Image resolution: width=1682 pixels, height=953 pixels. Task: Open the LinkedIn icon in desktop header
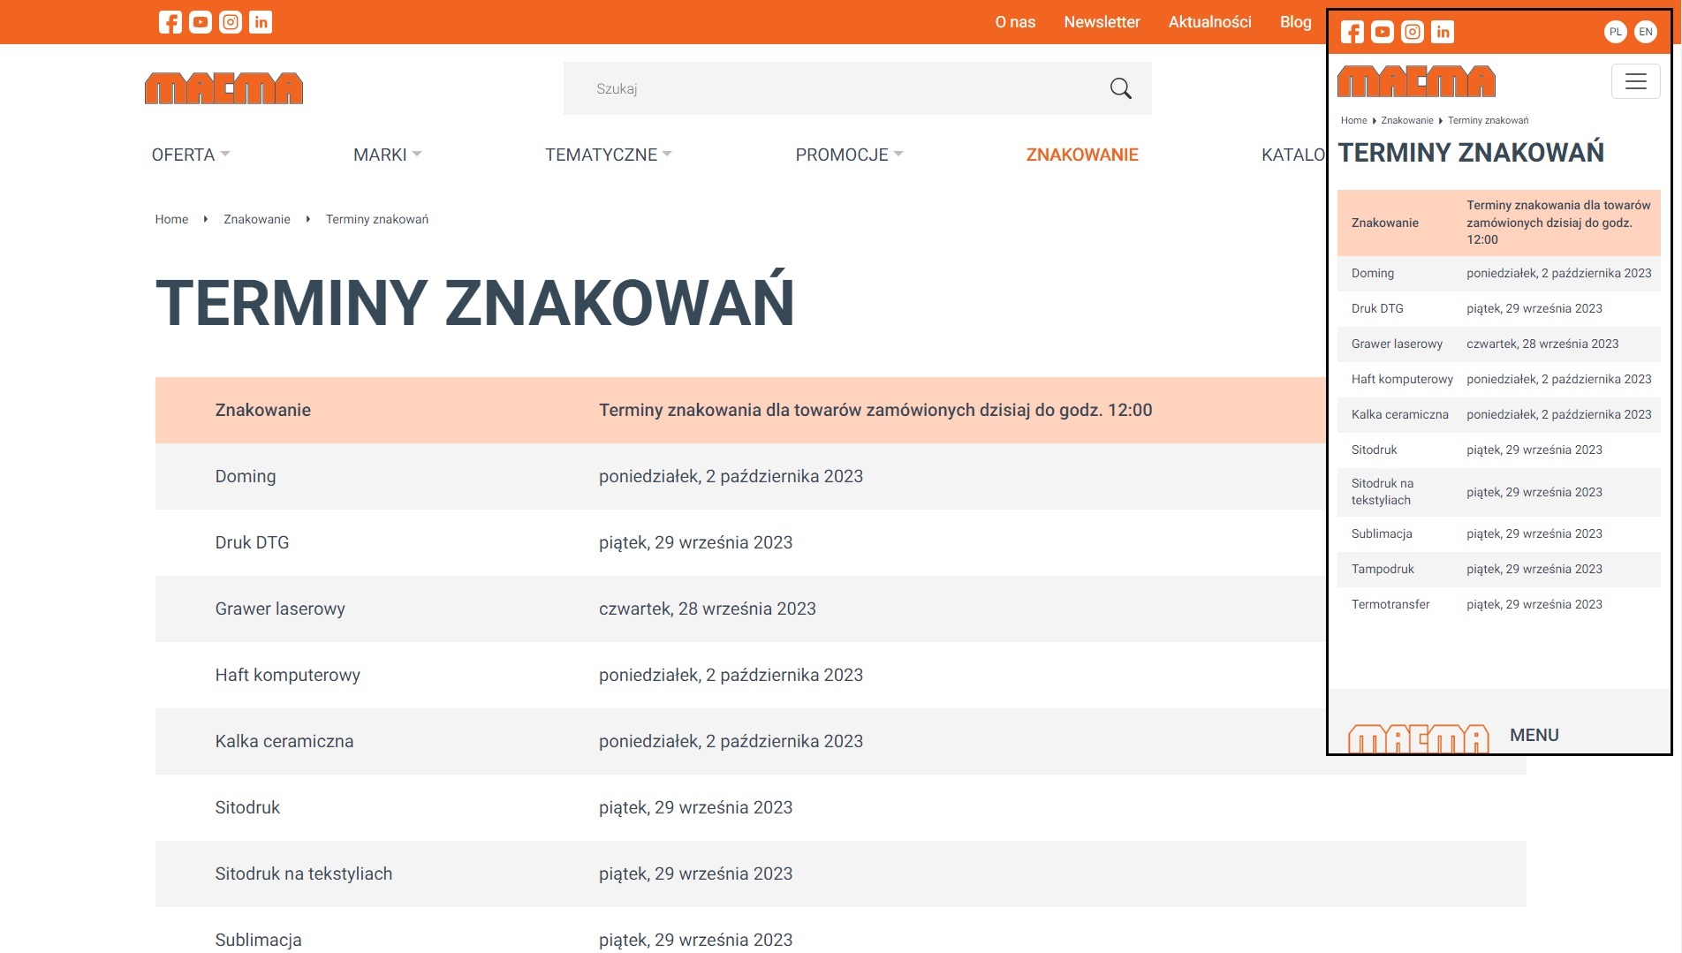click(261, 22)
